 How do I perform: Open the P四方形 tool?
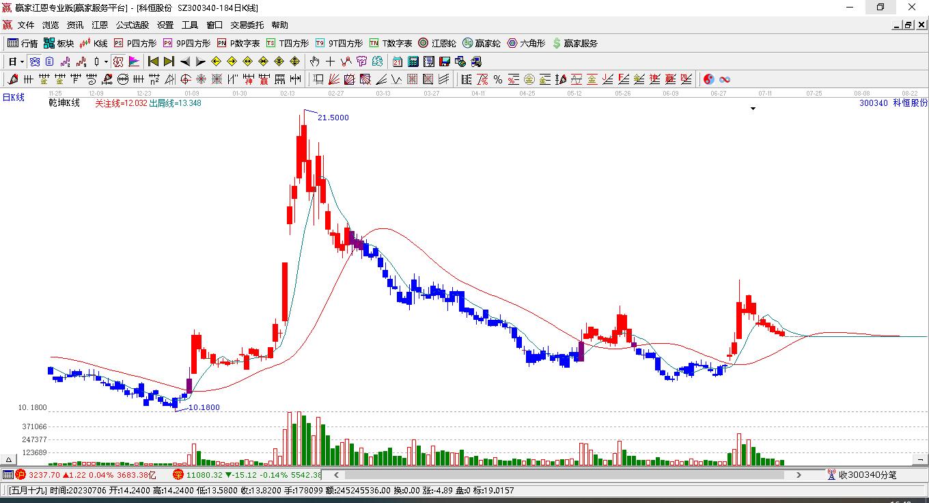point(135,43)
